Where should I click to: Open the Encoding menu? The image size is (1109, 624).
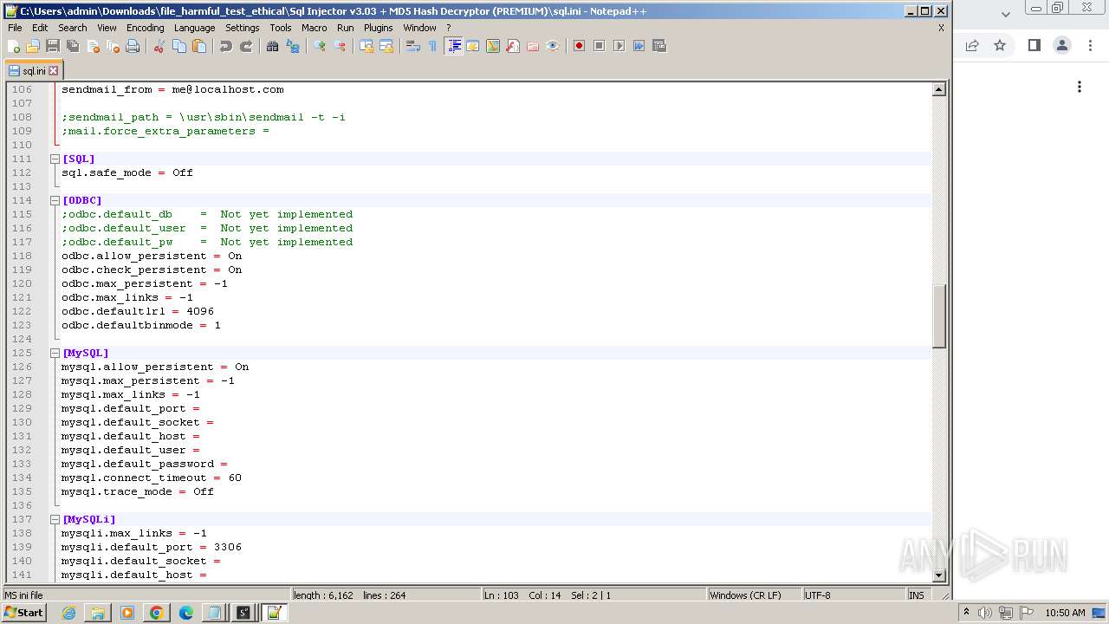[145, 28]
